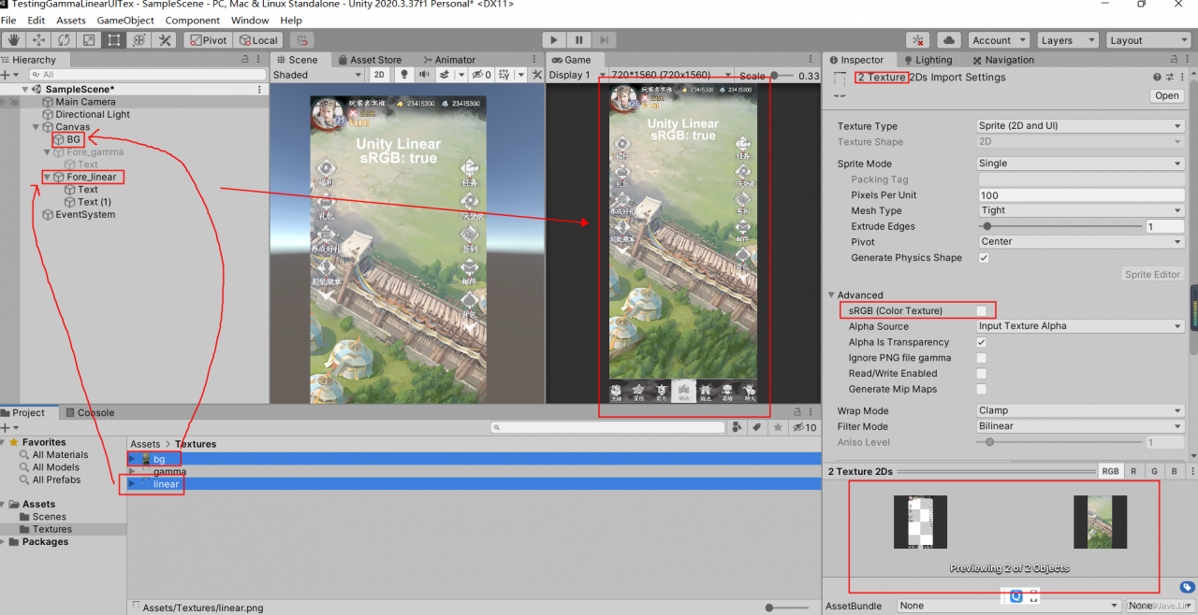Open Collab services icon

point(919,40)
